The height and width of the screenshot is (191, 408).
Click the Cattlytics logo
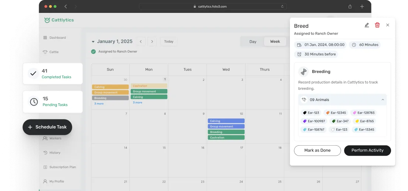tap(59, 20)
